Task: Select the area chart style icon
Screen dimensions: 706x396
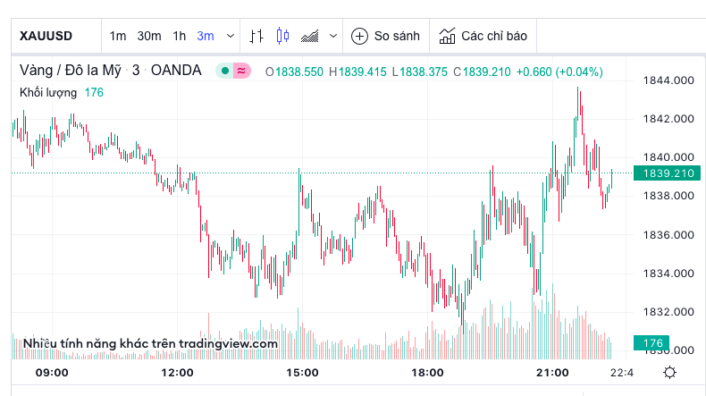Action: coord(311,36)
